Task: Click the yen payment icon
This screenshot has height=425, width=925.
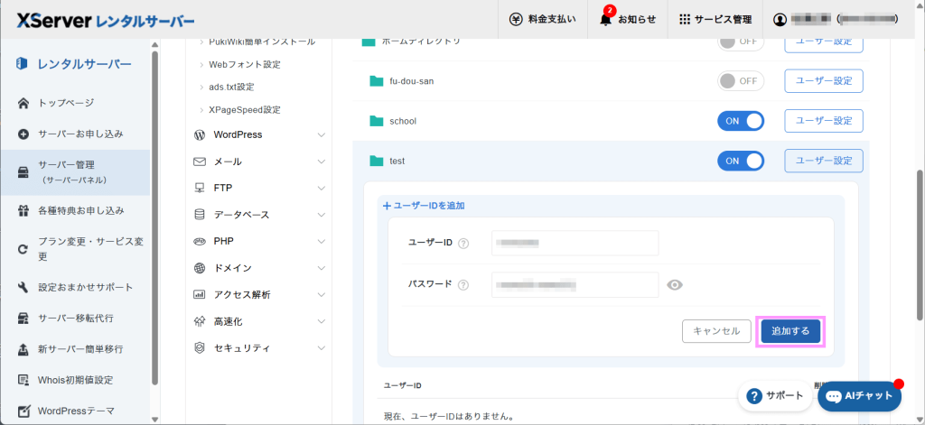Action: [x=516, y=19]
